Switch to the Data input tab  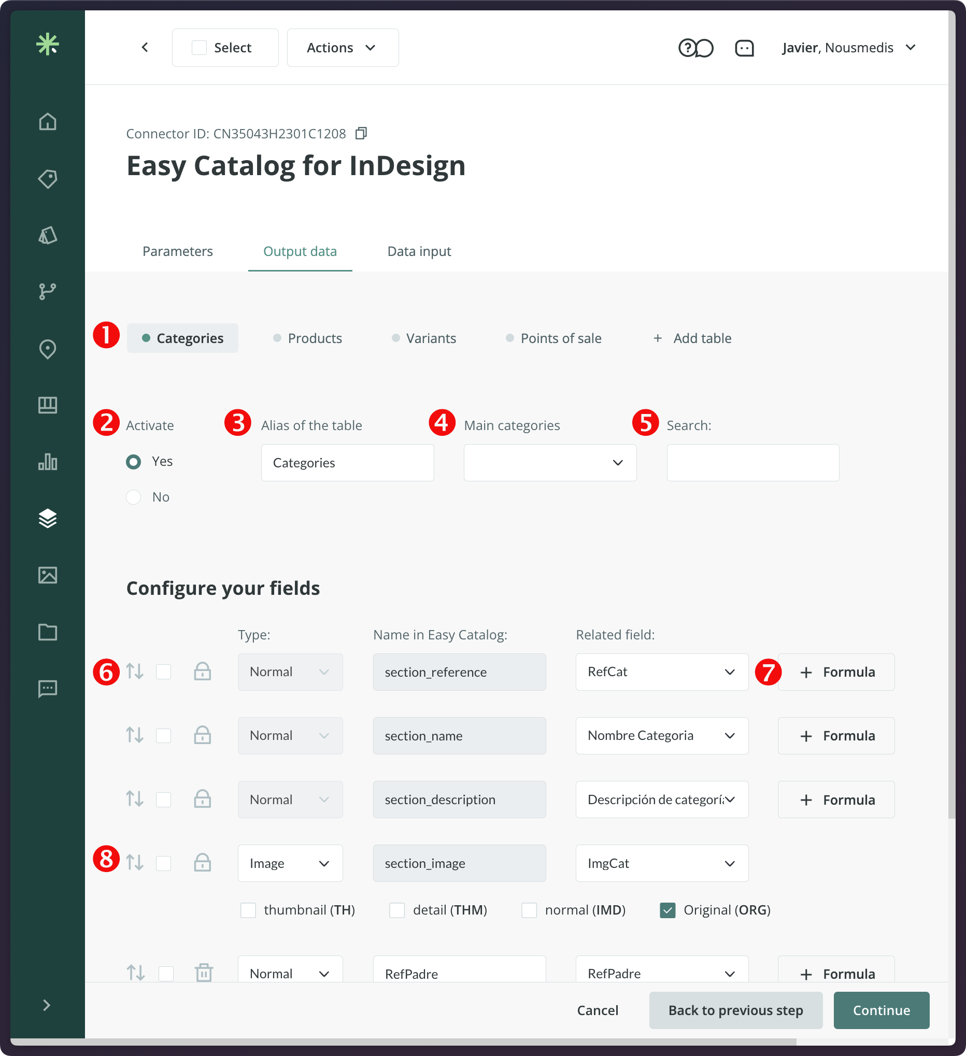click(419, 251)
